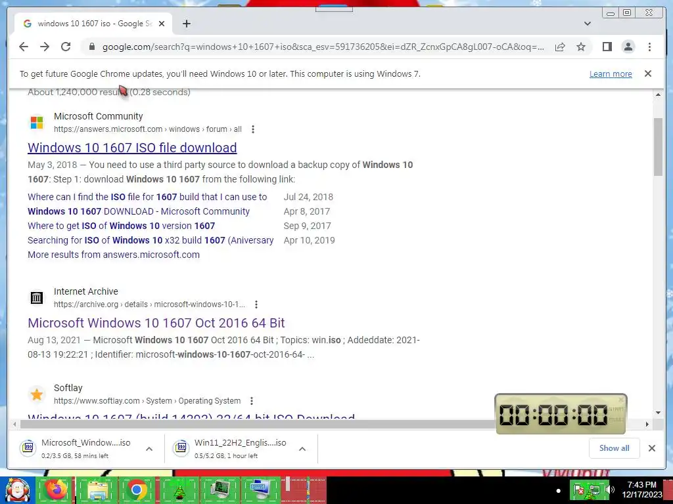Click the archive.org URL breadcrumb
The width and height of the screenshot is (673, 504).
pyautogui.click(x=149, y=304)
